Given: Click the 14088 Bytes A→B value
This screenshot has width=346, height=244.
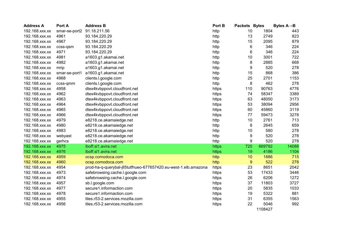Looking at the screenshot, I should click(293, 146).
